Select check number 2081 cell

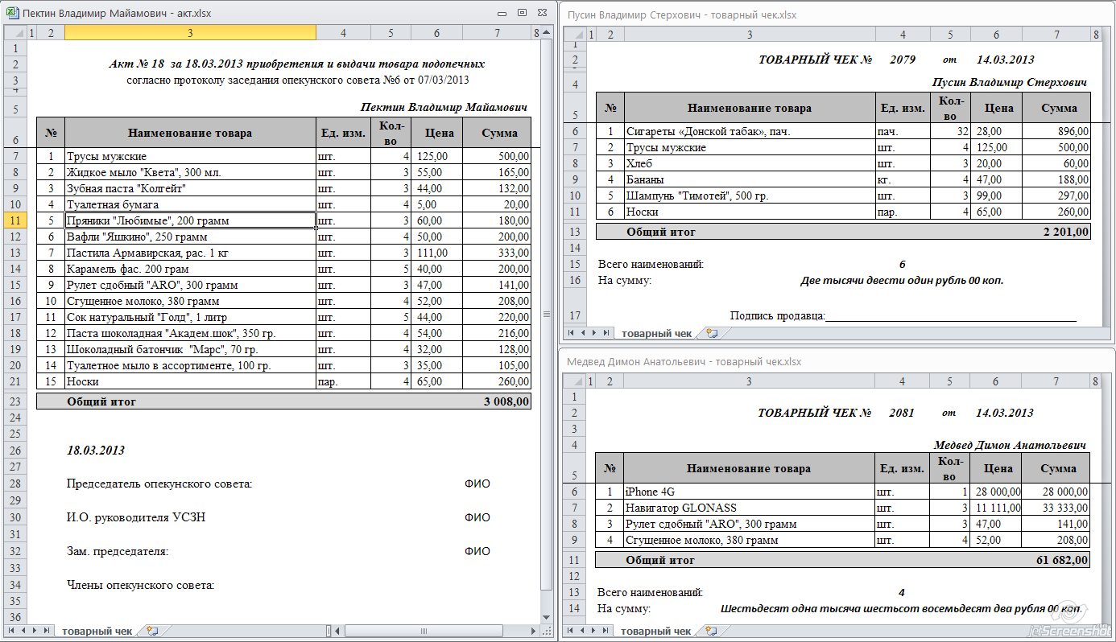(902, 413)
